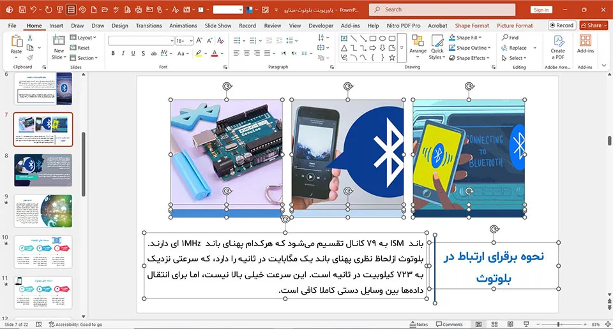
Task: Select the star shape in shapes gallery
Action: pos(391,57)
